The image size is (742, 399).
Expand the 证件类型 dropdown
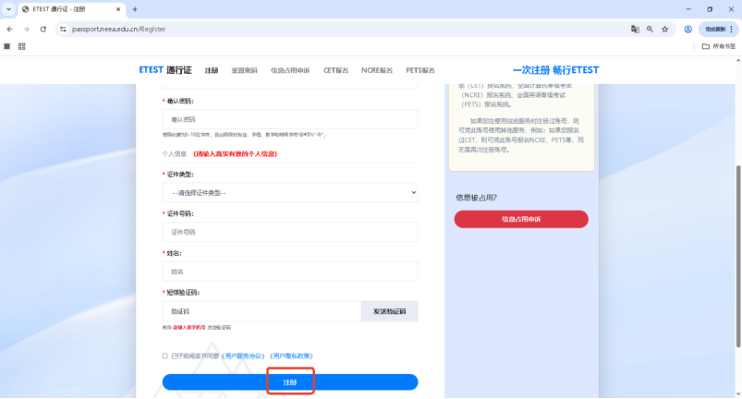[289, 192]
